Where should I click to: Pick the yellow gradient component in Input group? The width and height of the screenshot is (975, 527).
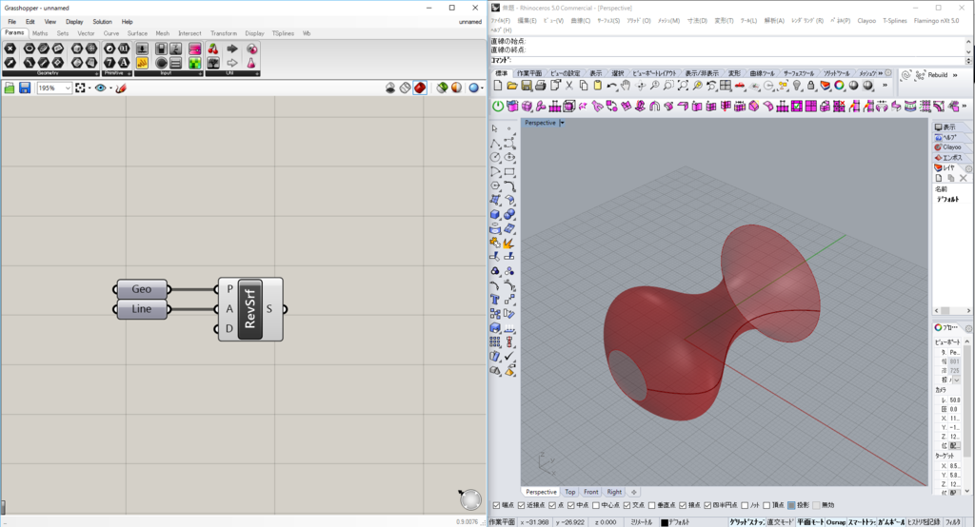click(x=143, y=63)
